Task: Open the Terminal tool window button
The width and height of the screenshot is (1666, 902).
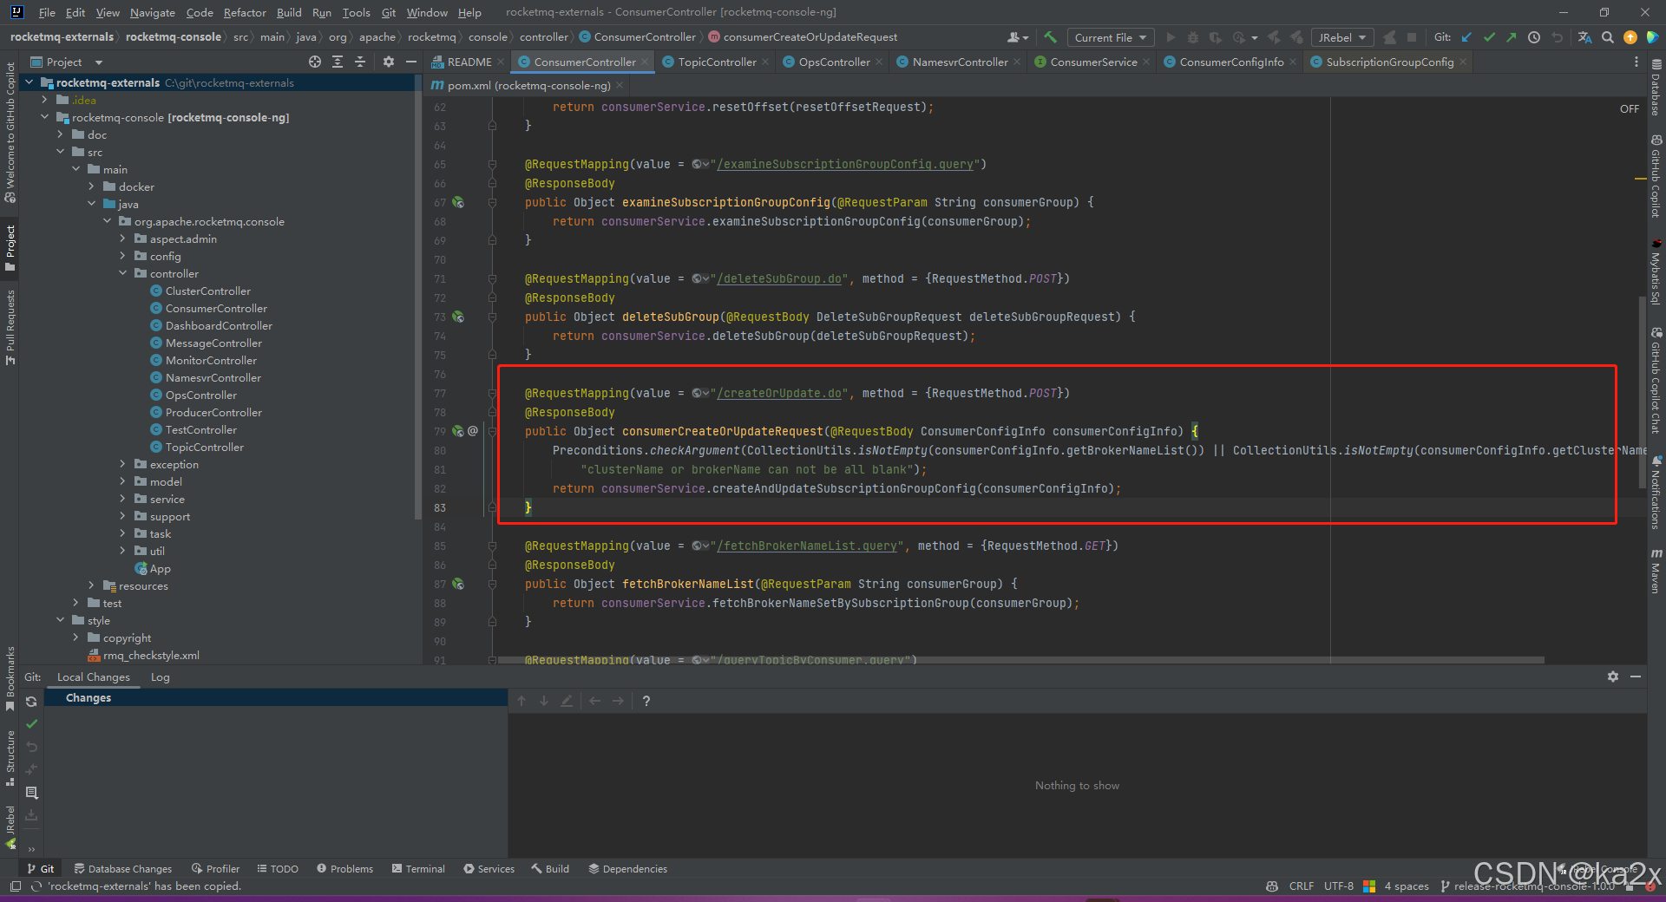Action: coord(418,868)
